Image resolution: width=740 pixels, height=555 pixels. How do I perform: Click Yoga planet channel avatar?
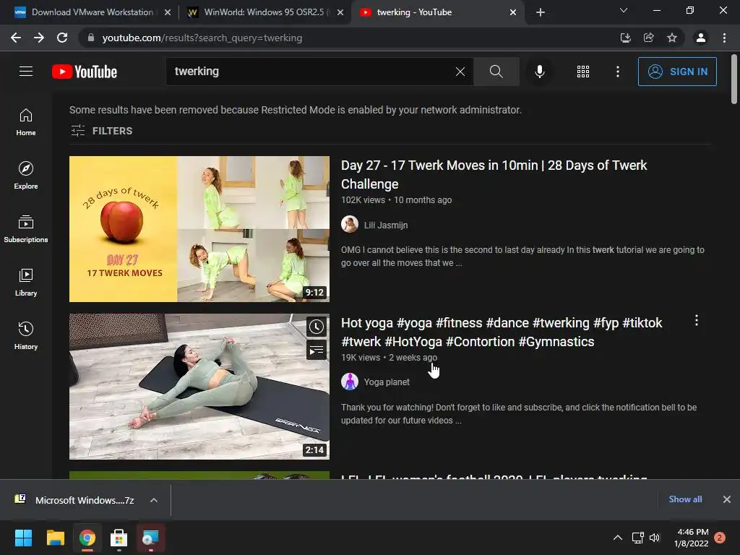click(x=350, y=382)
